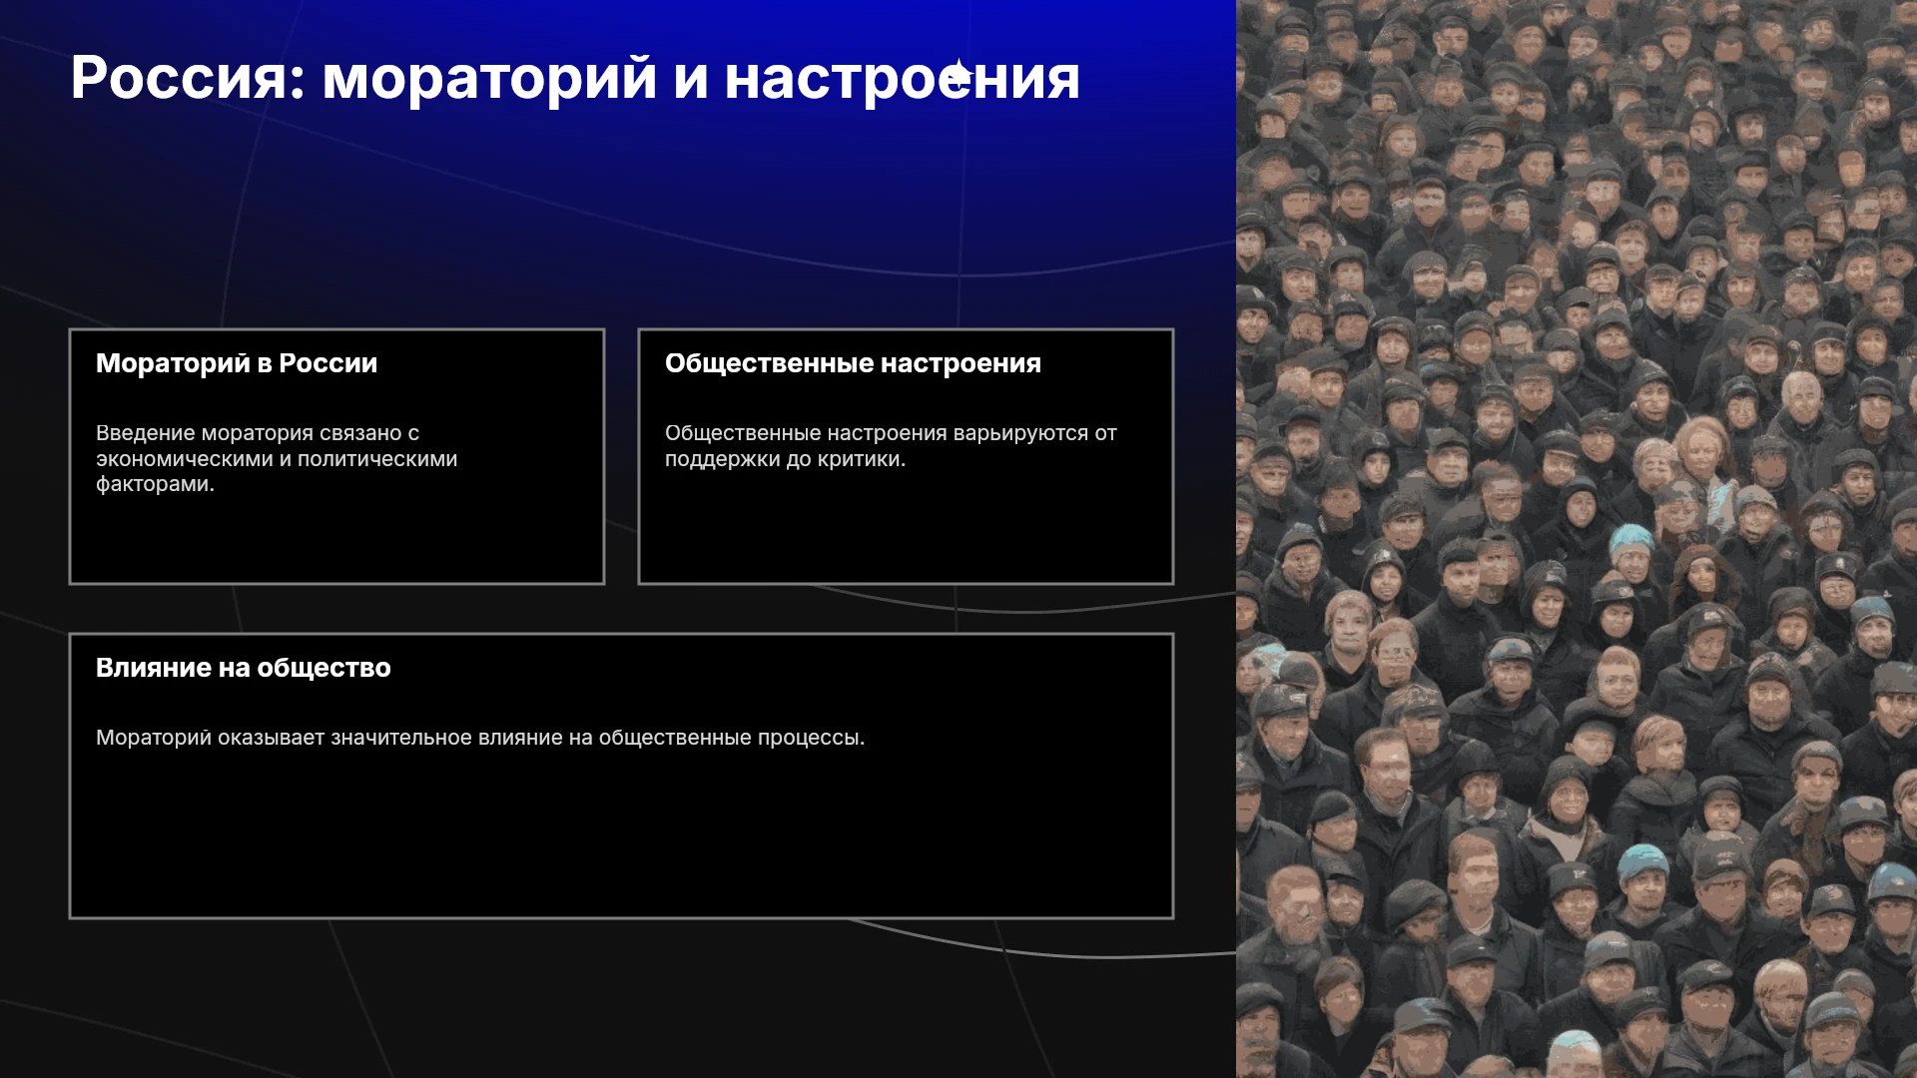Click the words "общественные процессы." in the bottom card

click(x=732, y=738)
